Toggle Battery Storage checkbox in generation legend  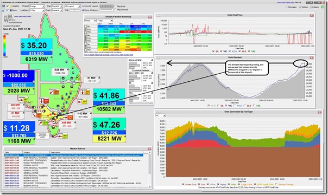277,184
